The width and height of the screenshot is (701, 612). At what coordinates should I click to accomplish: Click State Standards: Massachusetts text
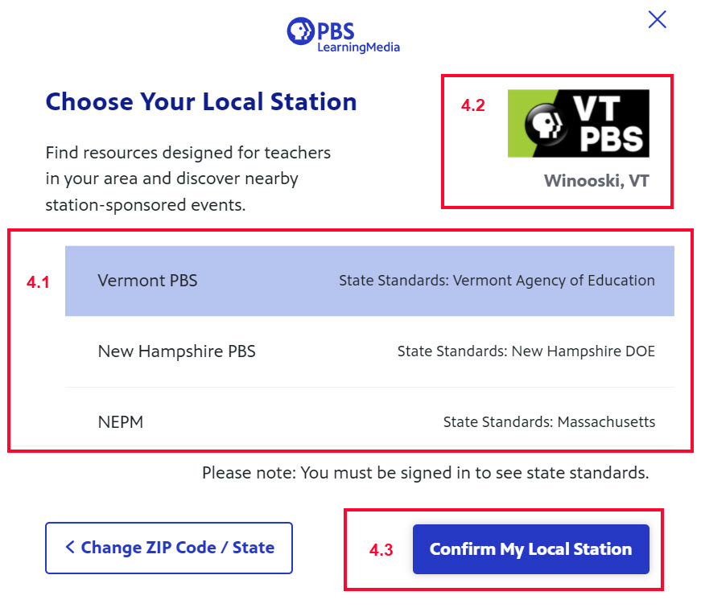tap(549, 421)
